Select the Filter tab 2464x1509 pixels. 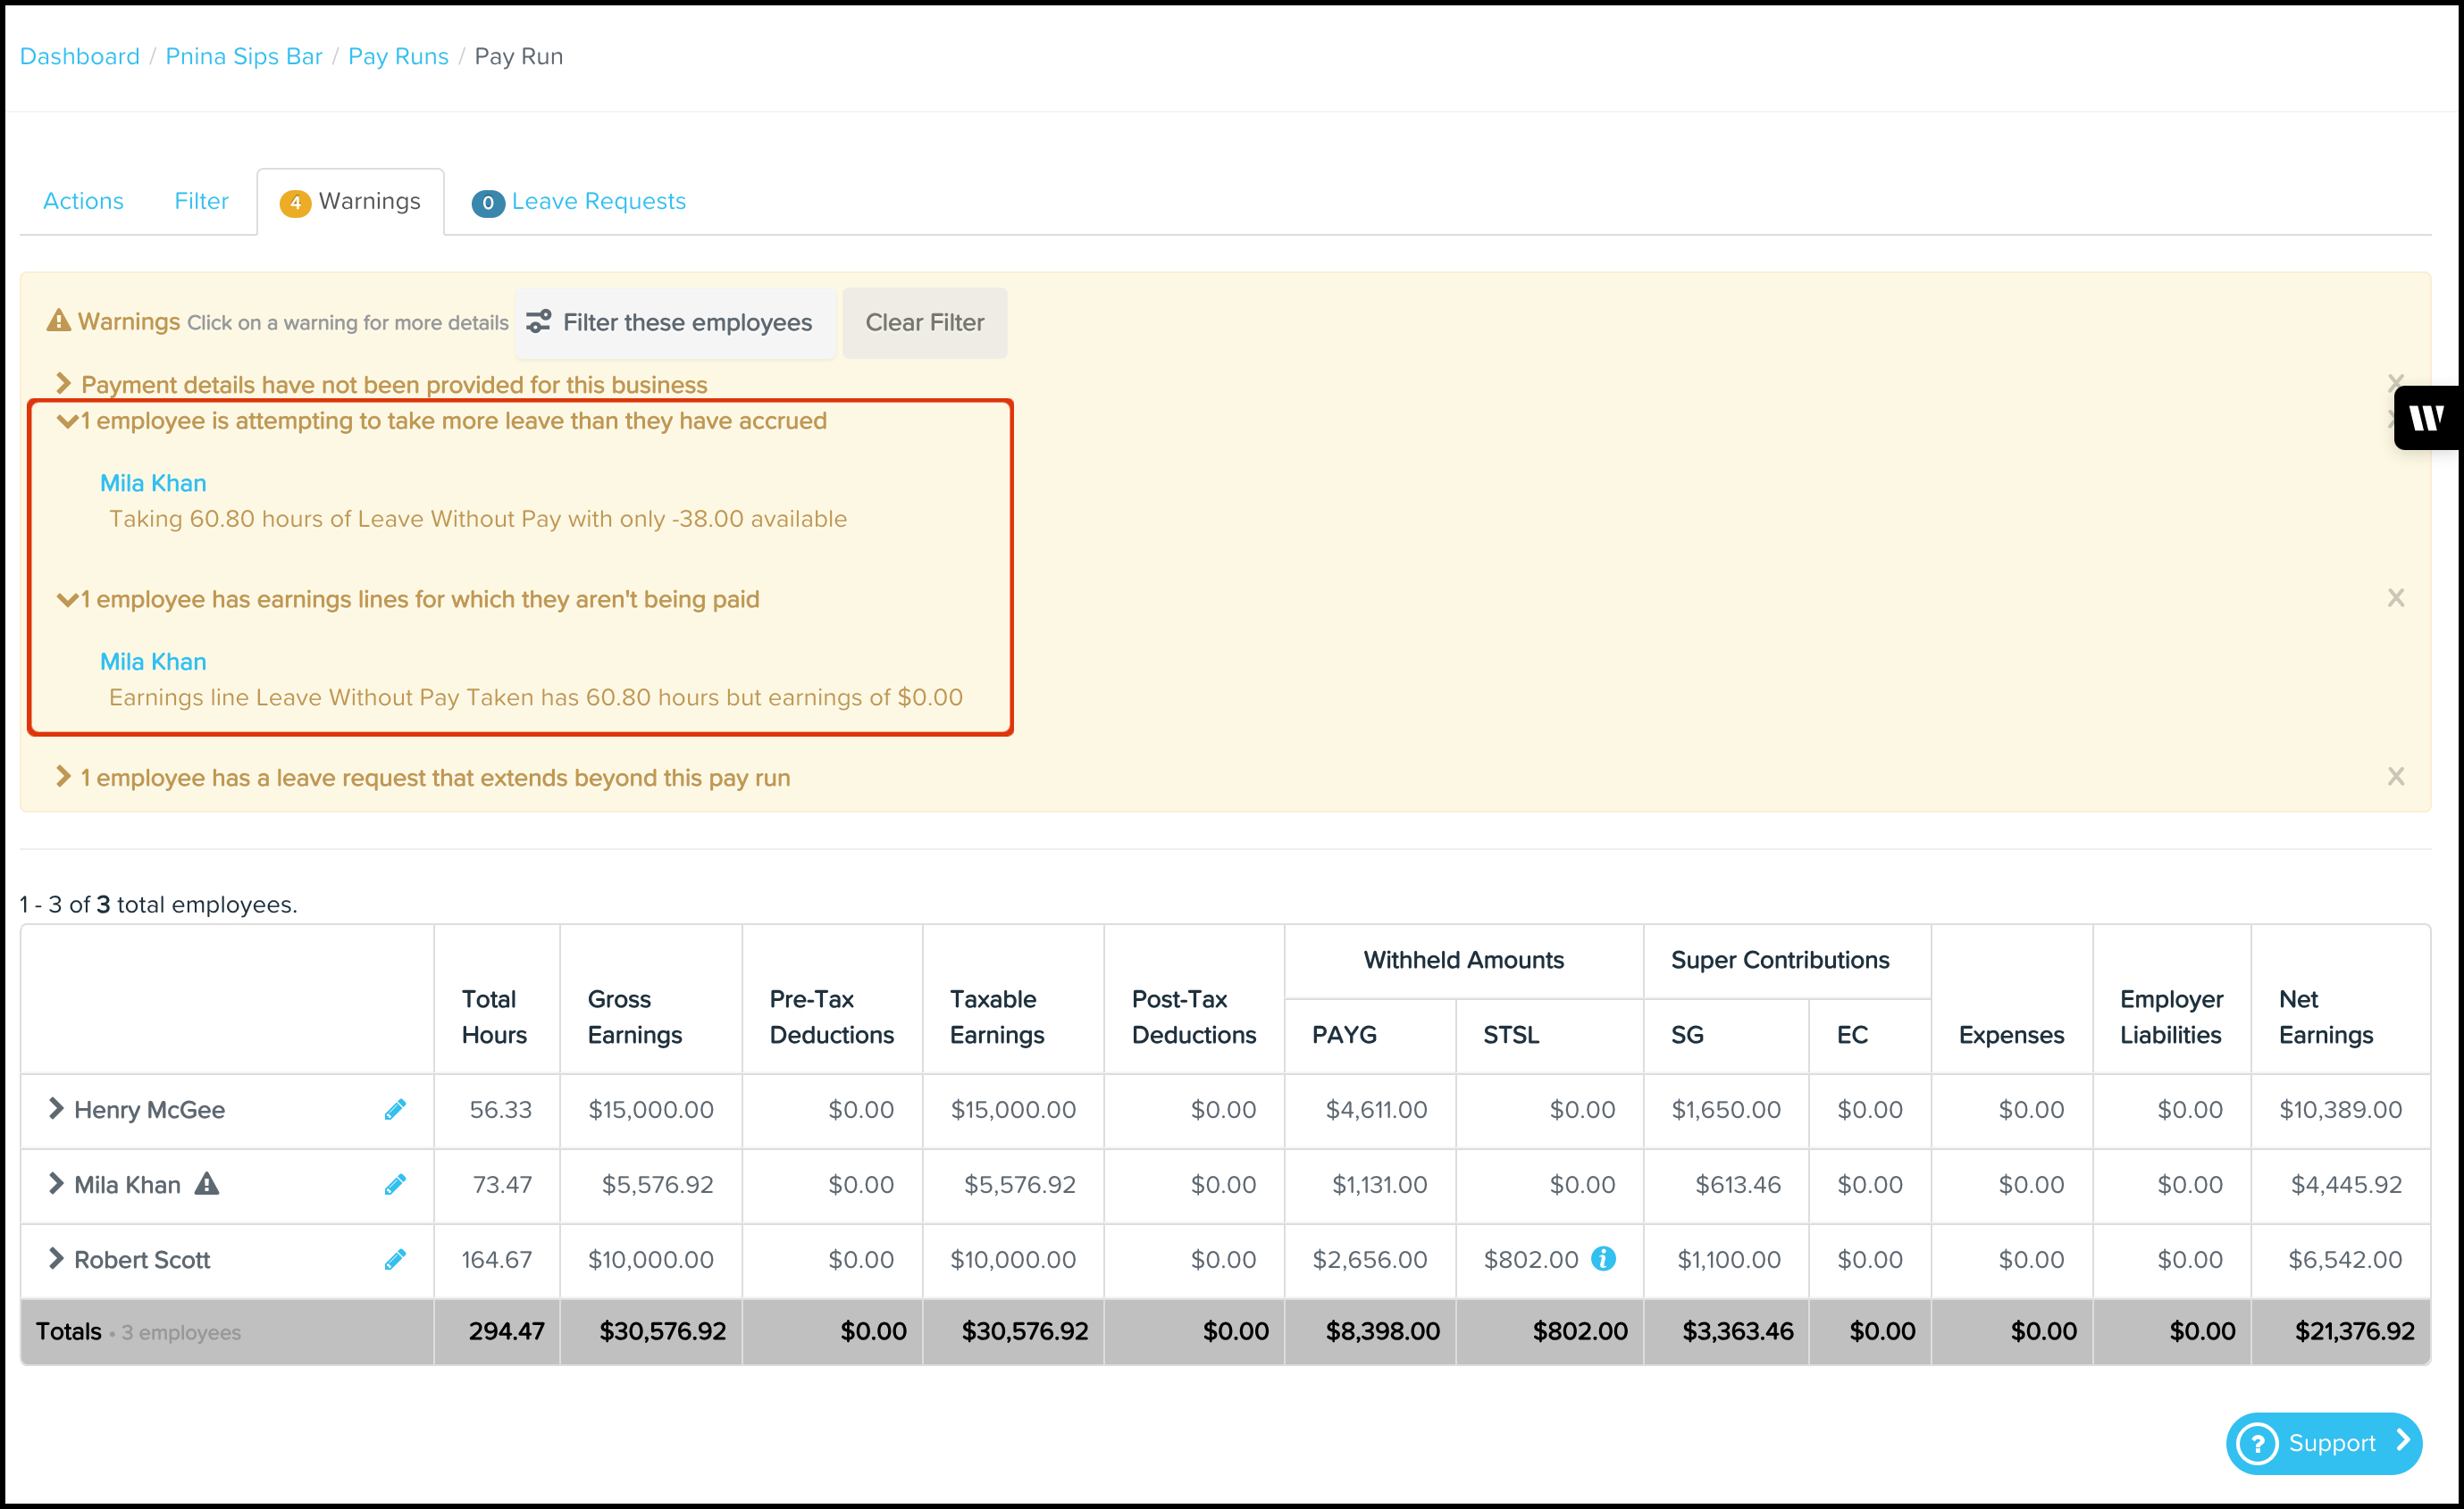pyautogui.click(x=201, y=201)
